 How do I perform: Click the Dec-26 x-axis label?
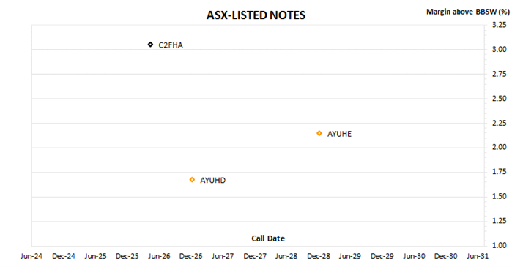[190, 257]
